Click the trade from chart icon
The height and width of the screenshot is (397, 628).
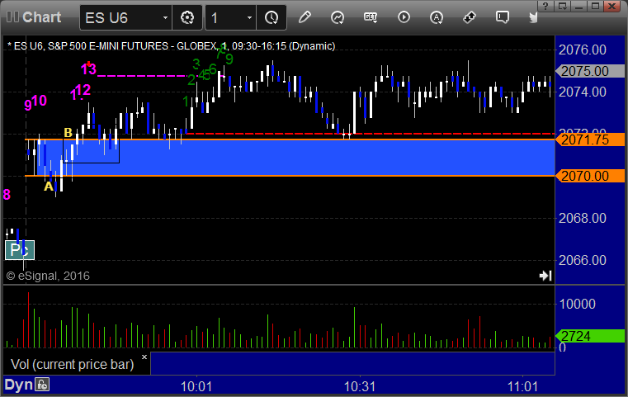[x=470, y=17]
